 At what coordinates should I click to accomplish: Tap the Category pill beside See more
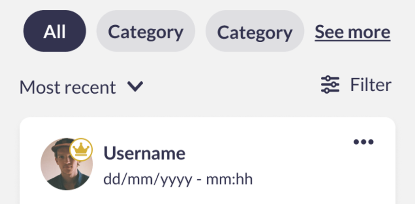[255, 32]
